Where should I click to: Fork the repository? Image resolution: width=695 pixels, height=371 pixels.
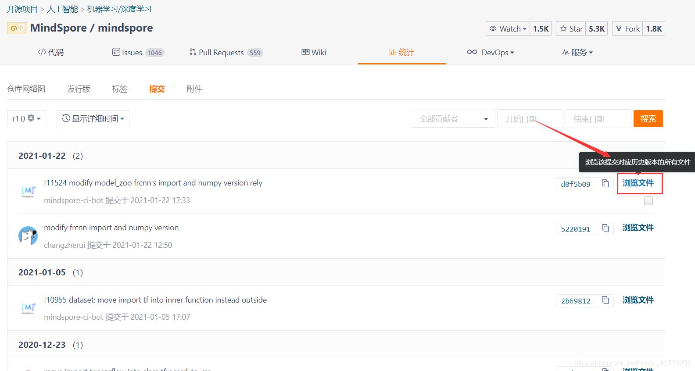(x=628, y=29)
